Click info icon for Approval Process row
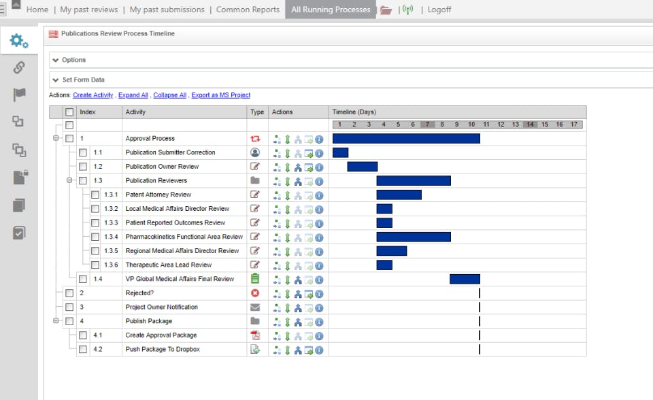The height and width of the screenshot is (400, 653). point(319,139)
